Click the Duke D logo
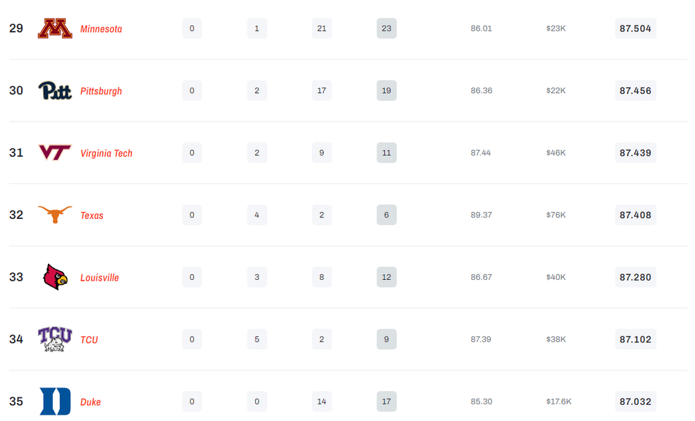 point(55,402)
